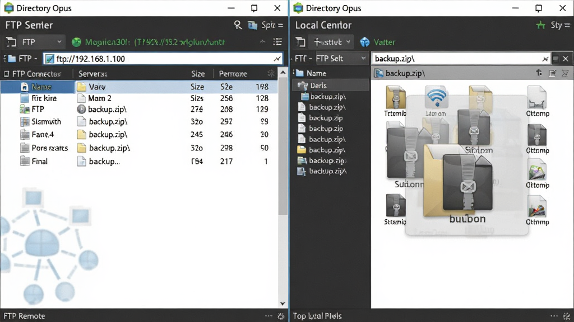Sort by the Servers column header

pos(92,74)
